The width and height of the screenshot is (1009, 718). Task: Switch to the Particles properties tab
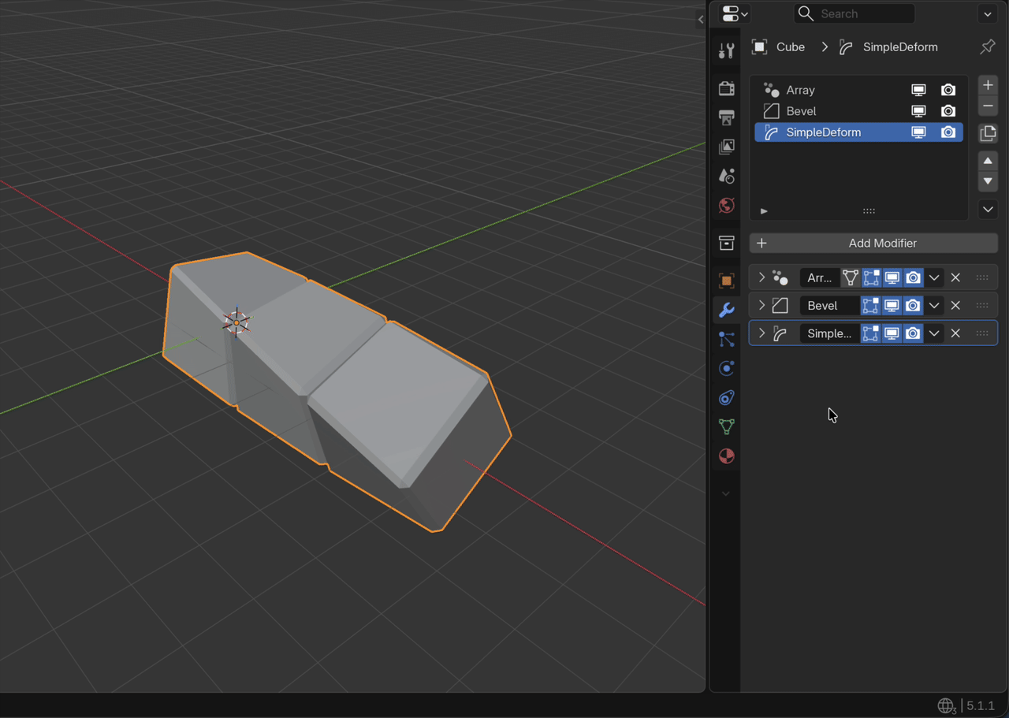[726, 339]
